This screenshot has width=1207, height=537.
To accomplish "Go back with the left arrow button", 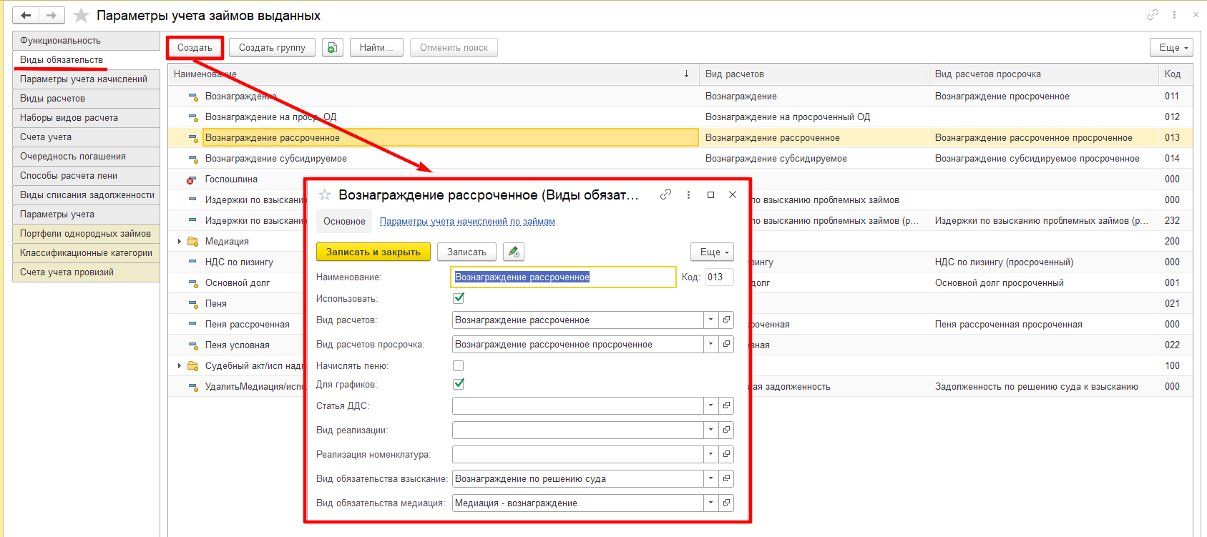I will (26, 15).
